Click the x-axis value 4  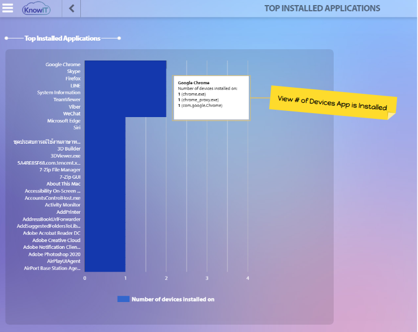[248, 278]
